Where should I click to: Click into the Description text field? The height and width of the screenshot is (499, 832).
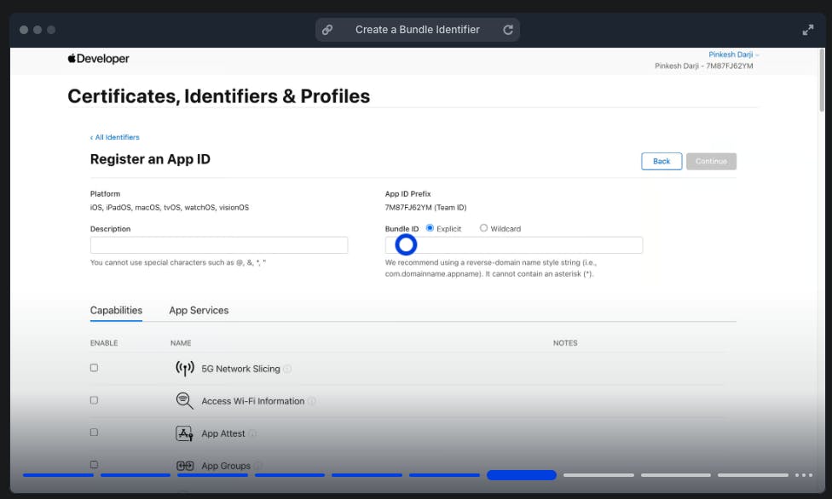219,245
